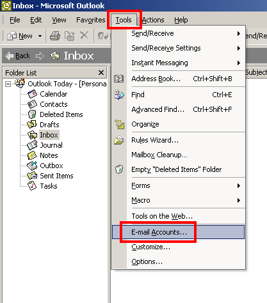Open the Actions menu
Screen dimensions: 267x303
pyautogui.click(x=153, y=20)
